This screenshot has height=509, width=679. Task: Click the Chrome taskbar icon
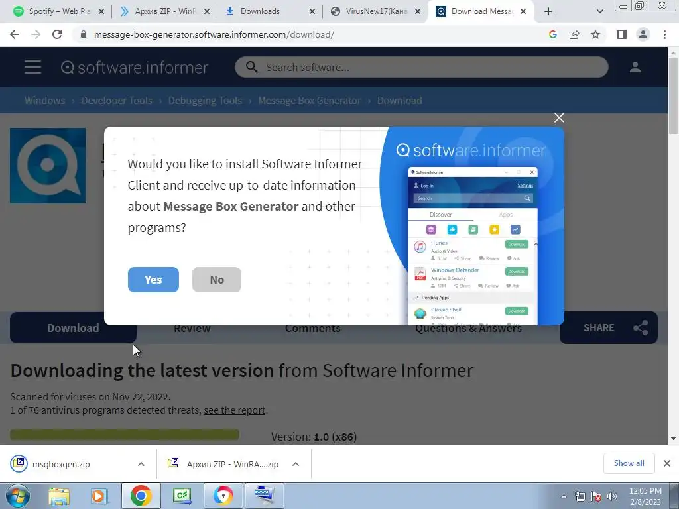(x=141, y=496)
